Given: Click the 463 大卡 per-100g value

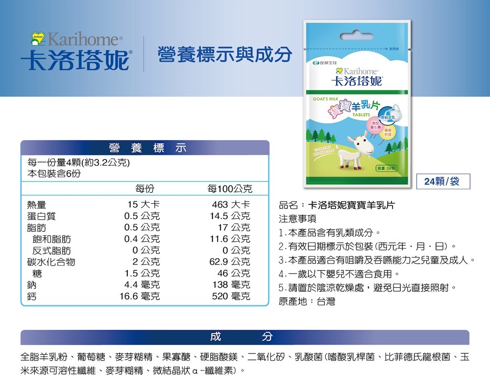Looking at the screenshot, I should pyautogui.click(x=231, y=204).
